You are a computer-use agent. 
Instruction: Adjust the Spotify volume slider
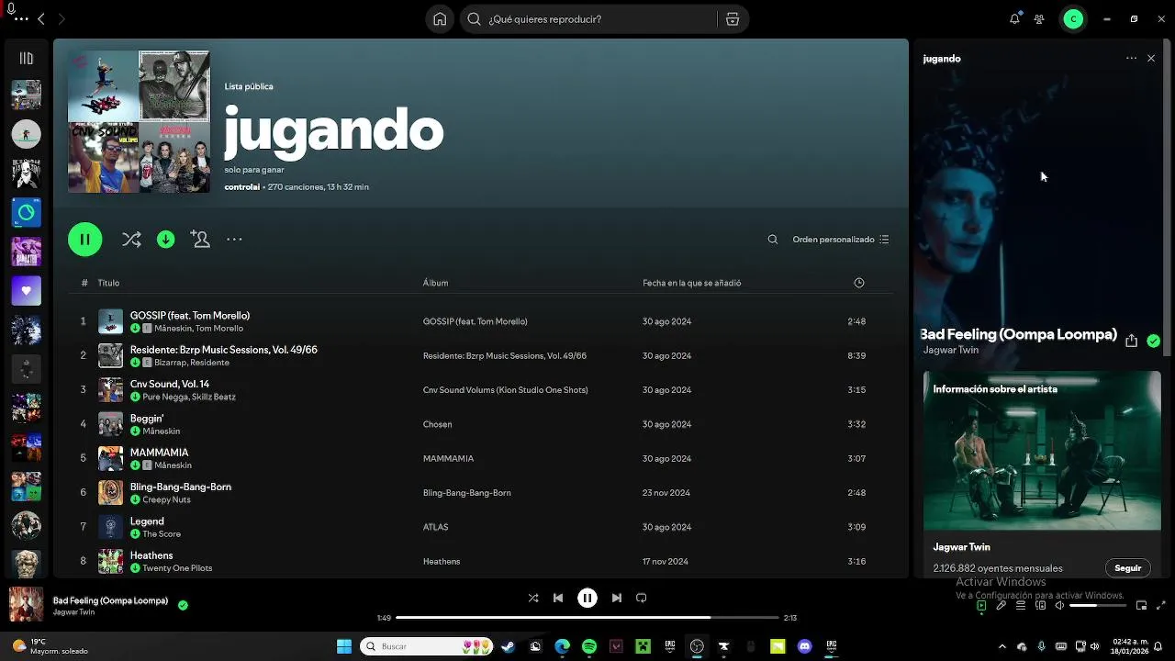pyautogui.click(x=1097, y=605)
